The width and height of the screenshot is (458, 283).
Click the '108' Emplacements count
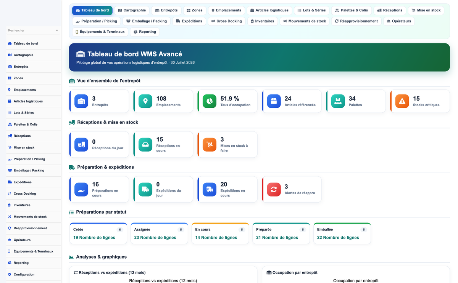tap(161, 99)
